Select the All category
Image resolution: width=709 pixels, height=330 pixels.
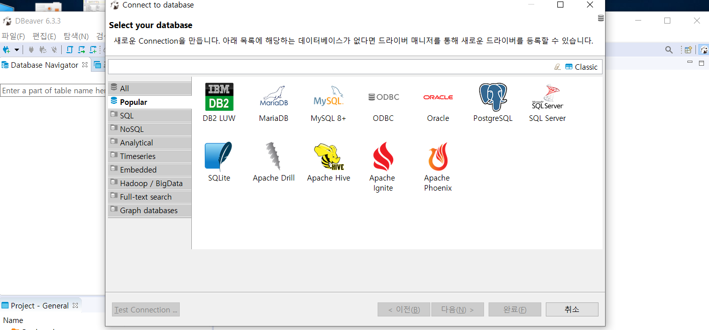point(150,88)
